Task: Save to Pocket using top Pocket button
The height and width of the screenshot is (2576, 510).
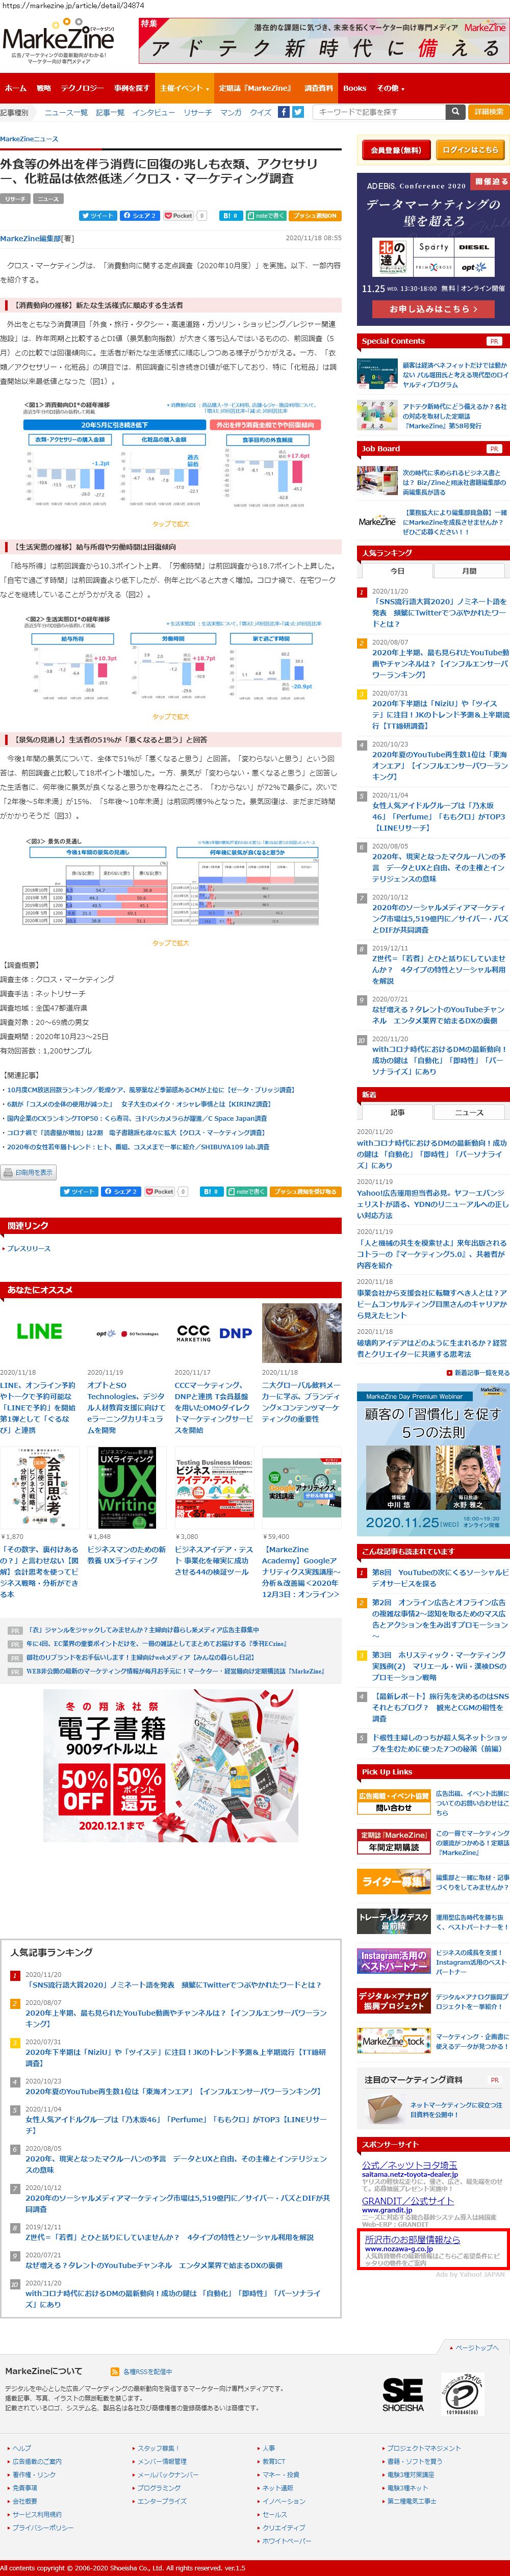Action: coord(179,215)
